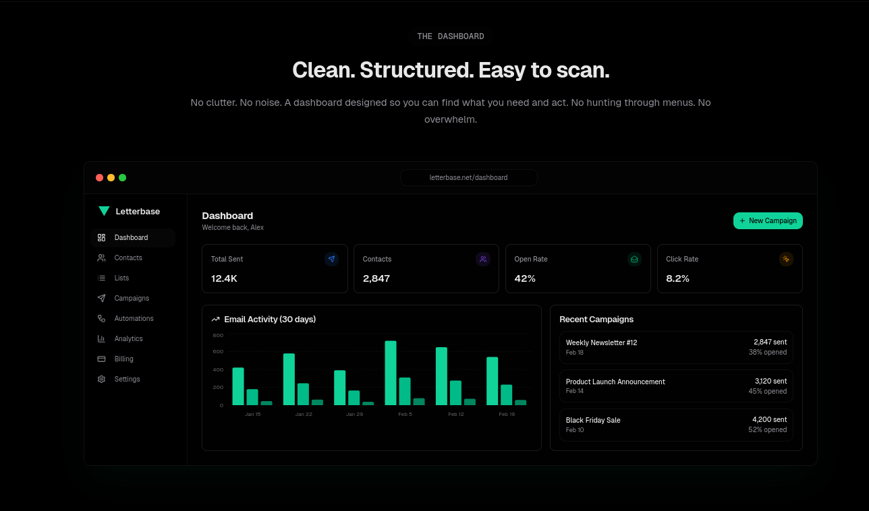Click the THE DASHBOARD badge label

pyautogui.click(x=451, y=36)
